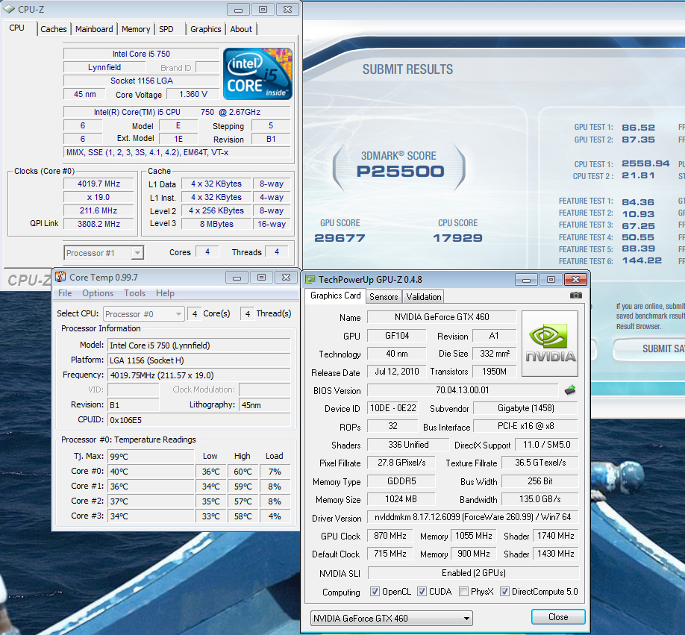685x635 pixels.
Task: Click the NVIDIA logo in GPU-Z
Action: click(550, 344)
